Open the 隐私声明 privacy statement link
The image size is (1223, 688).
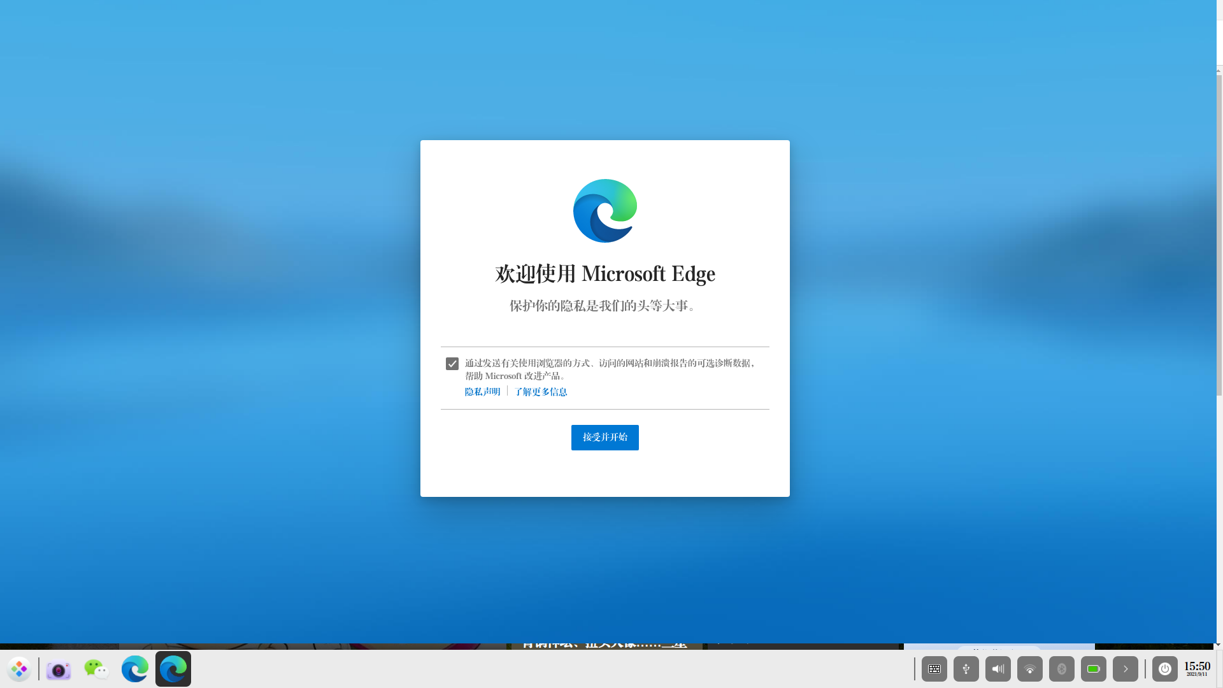coord(482,392)
